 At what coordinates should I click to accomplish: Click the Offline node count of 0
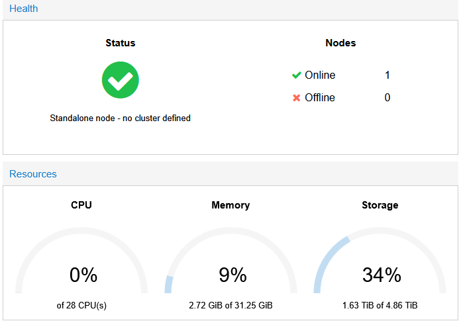point(387,98)
